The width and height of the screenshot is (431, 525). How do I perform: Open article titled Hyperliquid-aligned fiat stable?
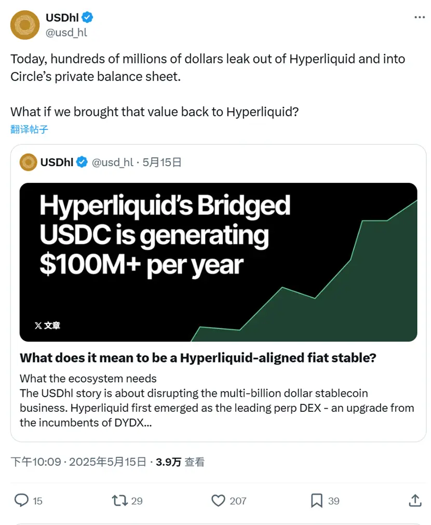[x=197, y=358]
